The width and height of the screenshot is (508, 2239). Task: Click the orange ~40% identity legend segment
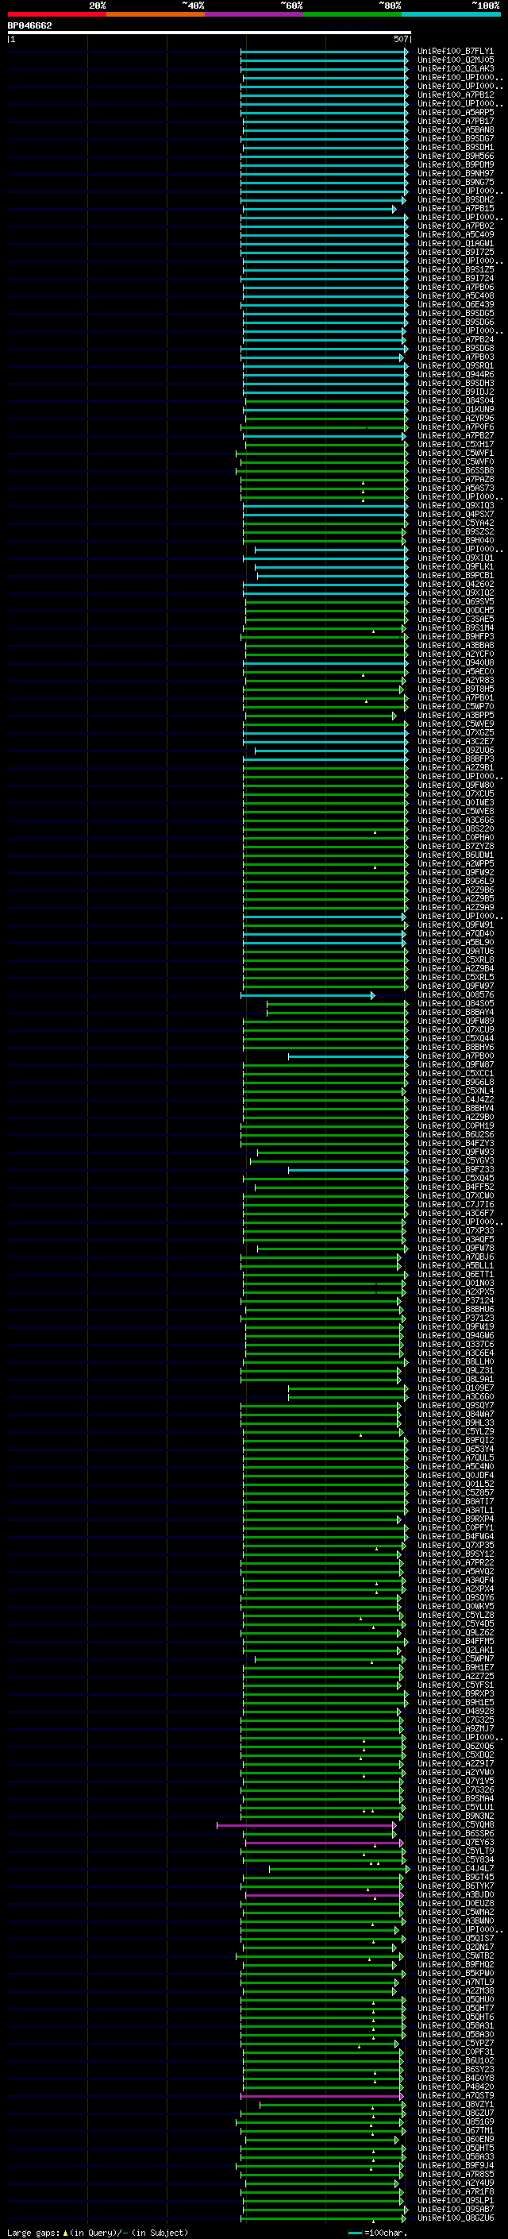[156, 14]
